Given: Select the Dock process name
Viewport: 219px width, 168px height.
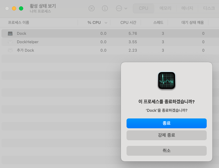Looking at the screenshot, I should click(x=21, y=33).
